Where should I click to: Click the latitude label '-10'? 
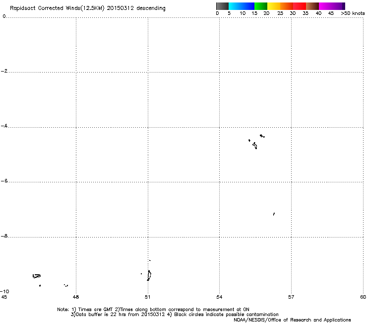tap(4, 291)
